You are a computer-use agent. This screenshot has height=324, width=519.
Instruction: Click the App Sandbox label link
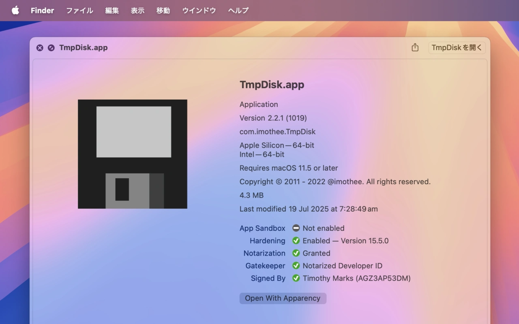pyautogui.click(x=262, y=228)
